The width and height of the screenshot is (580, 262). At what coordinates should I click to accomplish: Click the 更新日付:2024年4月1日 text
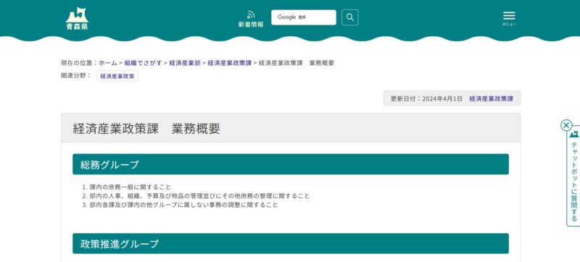(426, 99)
